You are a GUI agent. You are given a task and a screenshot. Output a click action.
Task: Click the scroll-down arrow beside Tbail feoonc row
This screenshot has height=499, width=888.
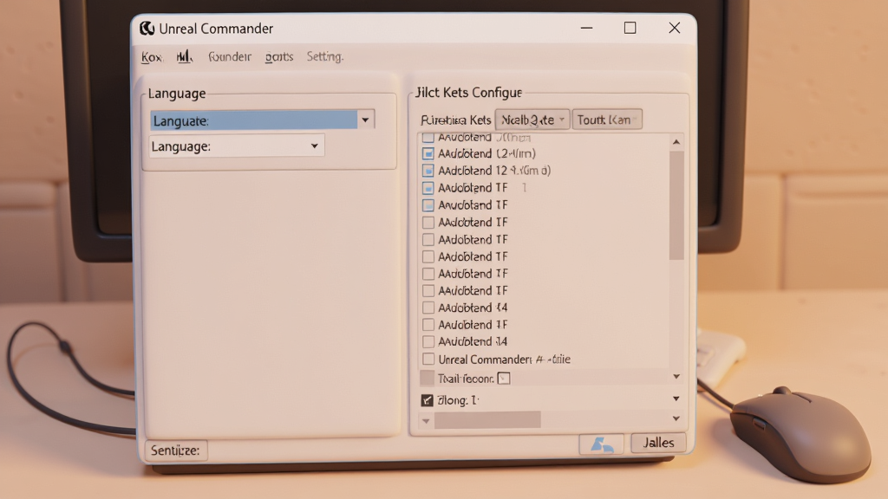pos(676,377)
